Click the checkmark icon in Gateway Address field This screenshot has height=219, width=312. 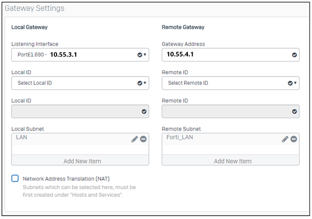coord(294,55)
